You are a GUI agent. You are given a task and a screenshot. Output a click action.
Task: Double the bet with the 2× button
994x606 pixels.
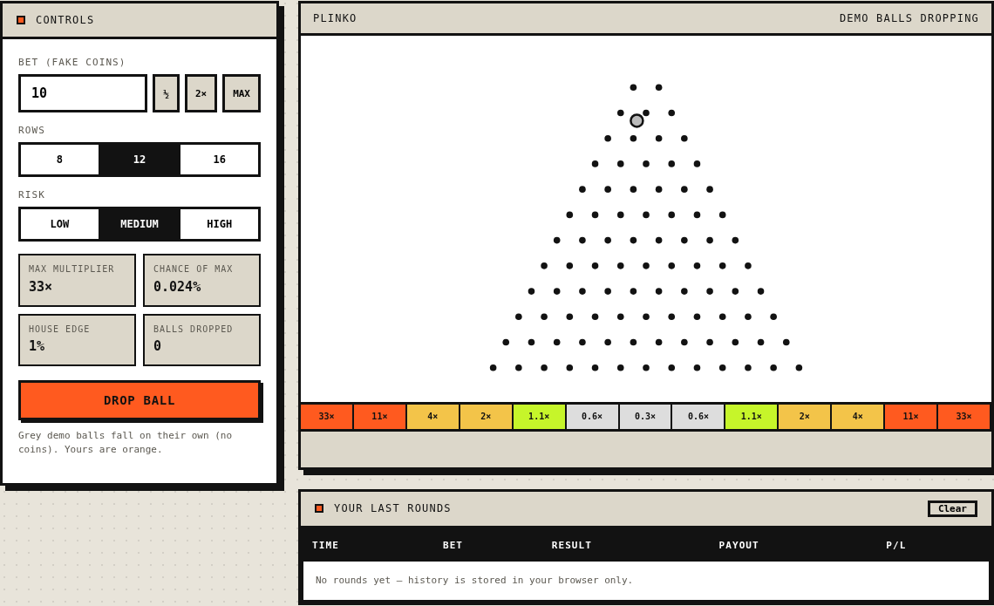(201, 93)
